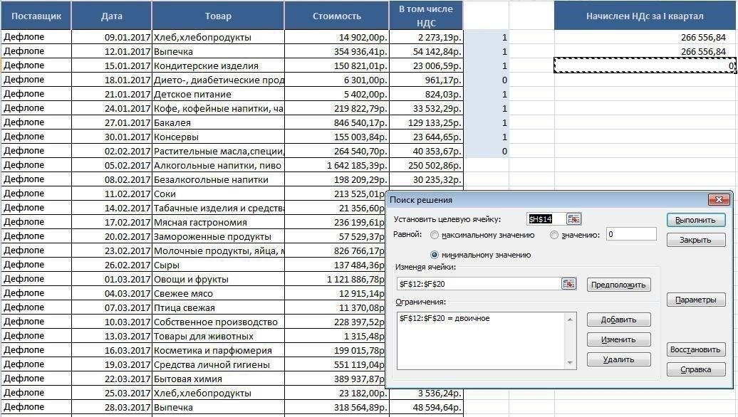Close the Поиск решения dialog

[x=719, y=200]
